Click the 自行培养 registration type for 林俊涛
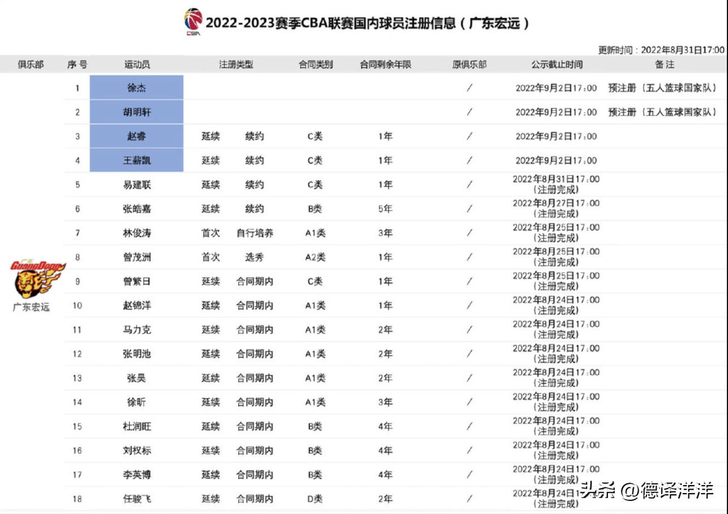This screenshot has height=514, width=728. (255, 233)
